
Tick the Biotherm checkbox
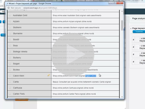point(10,27)
